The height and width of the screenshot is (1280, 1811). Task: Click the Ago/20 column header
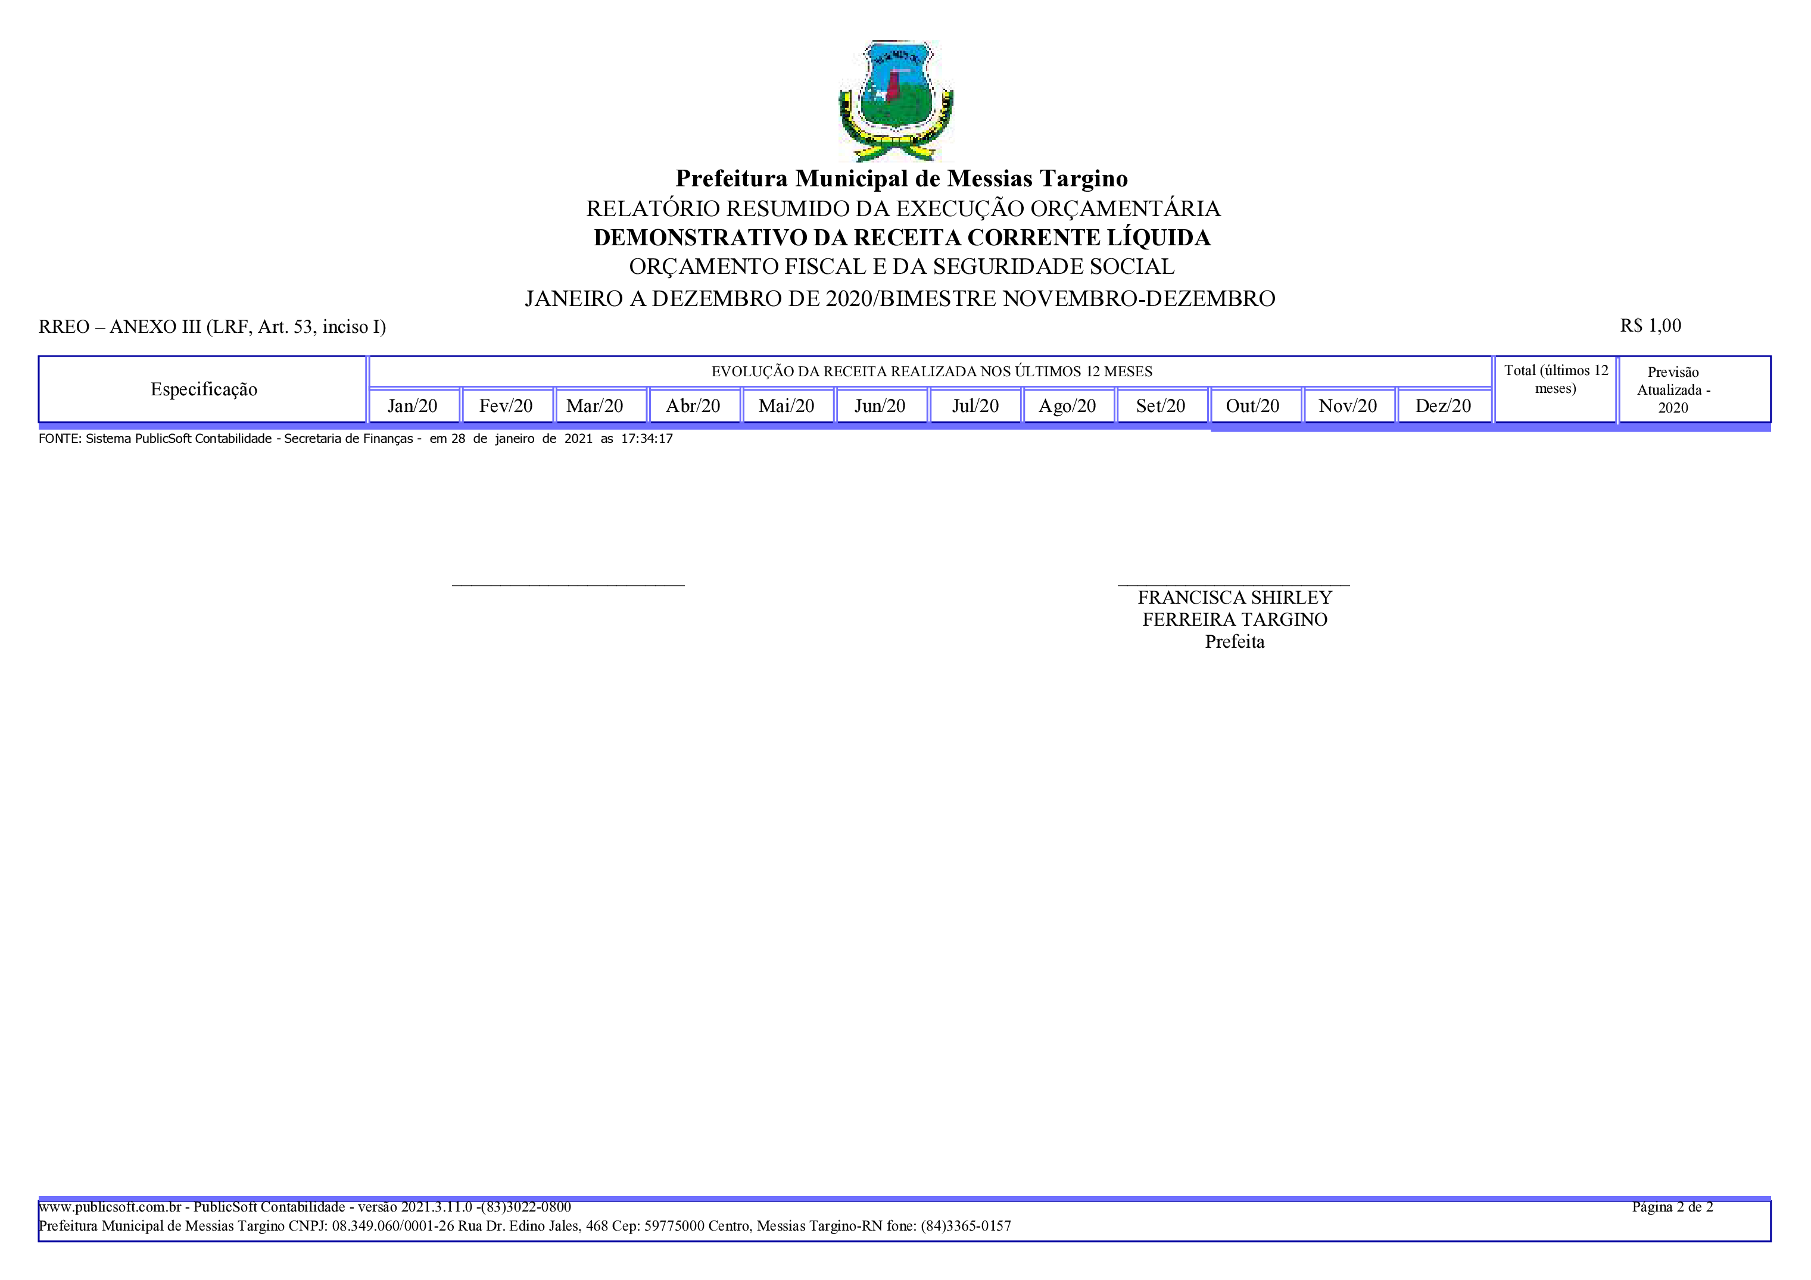tap(1067, 406)
